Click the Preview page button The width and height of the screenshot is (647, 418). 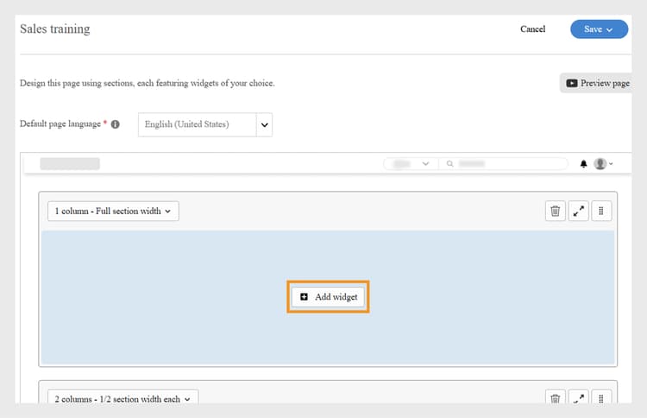click(x=598, y=84)
